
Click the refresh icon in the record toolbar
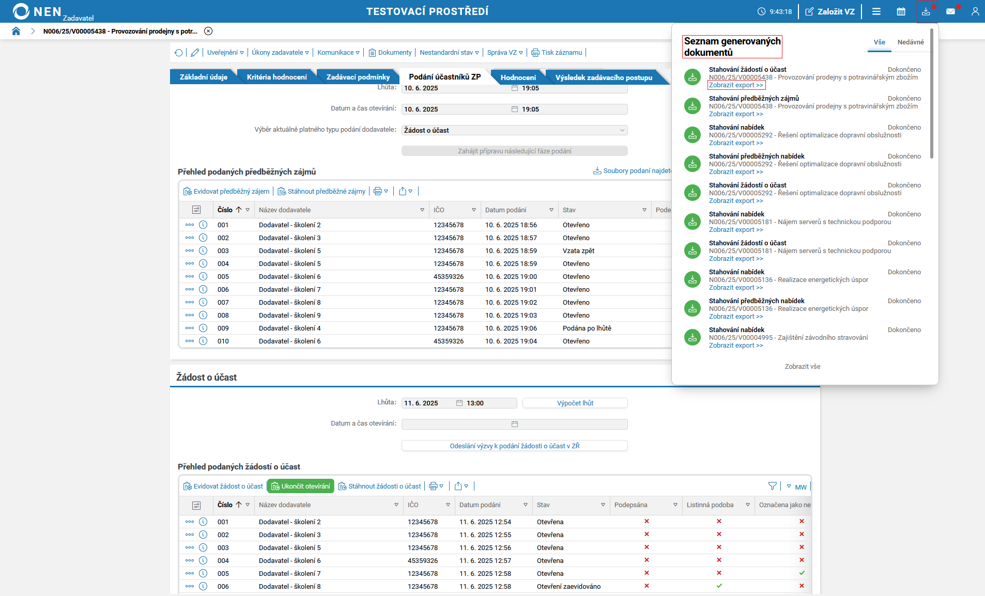click(179, 53)
